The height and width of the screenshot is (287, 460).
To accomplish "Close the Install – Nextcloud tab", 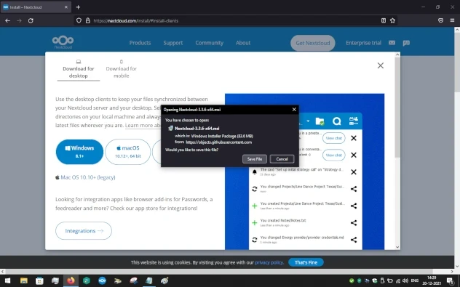I will click(66, 7).
